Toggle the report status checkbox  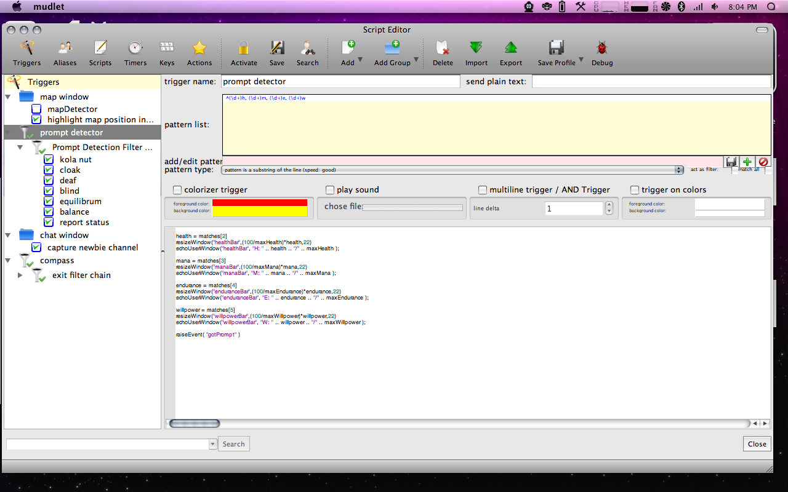[49, 222]
